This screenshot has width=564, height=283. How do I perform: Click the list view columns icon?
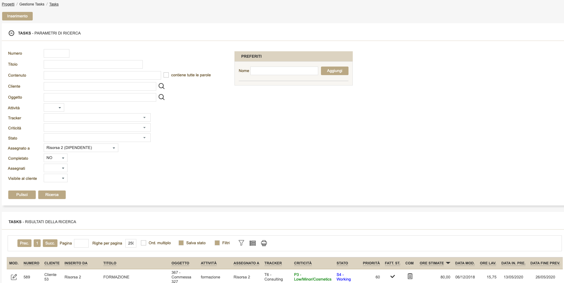253,243
